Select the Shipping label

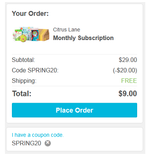[24, 81]
